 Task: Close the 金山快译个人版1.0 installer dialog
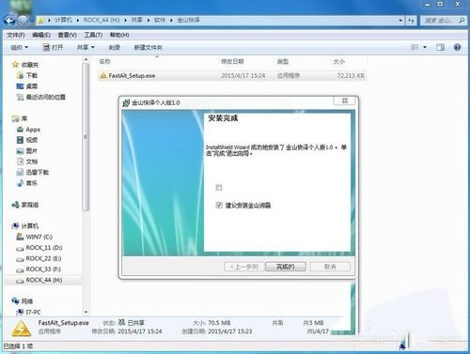pos(345,100)
